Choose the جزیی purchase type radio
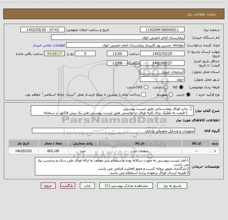The width and height of the screenshot is (228, 220). tap(188, 94)
